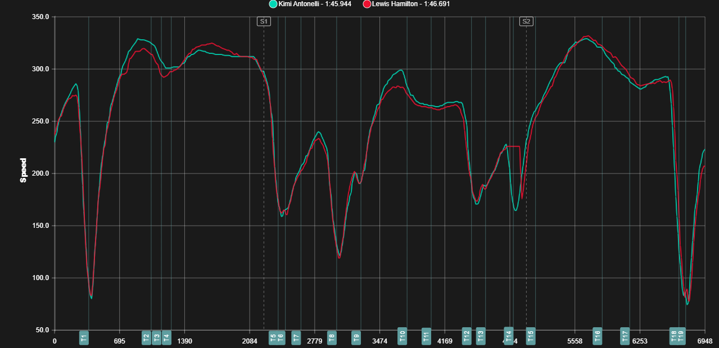Click the teal Antonelli legend color dot
The image size is (719, 348).
click(x=273, y=4)
